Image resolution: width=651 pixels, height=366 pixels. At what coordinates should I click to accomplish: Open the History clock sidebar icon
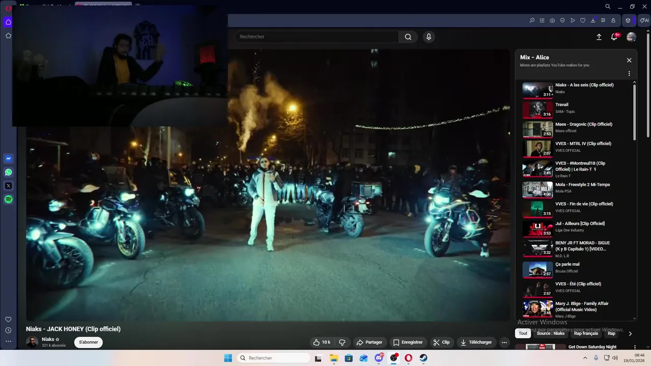(x=8, y=330)
